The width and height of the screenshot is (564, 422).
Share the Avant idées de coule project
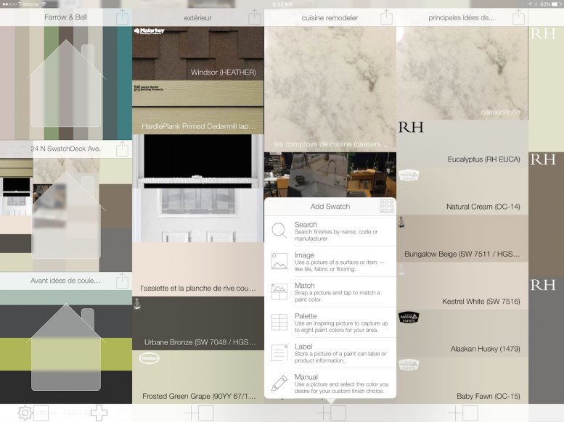click(x=122, y=281)
